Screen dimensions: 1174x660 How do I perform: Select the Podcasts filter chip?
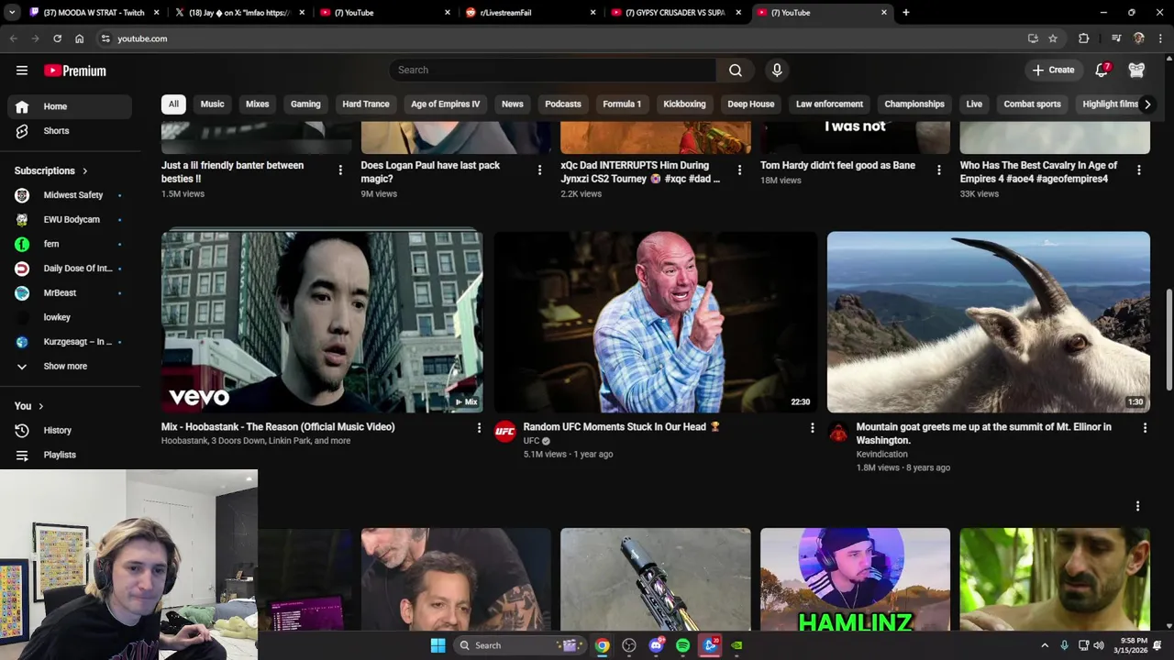(563, 104)
